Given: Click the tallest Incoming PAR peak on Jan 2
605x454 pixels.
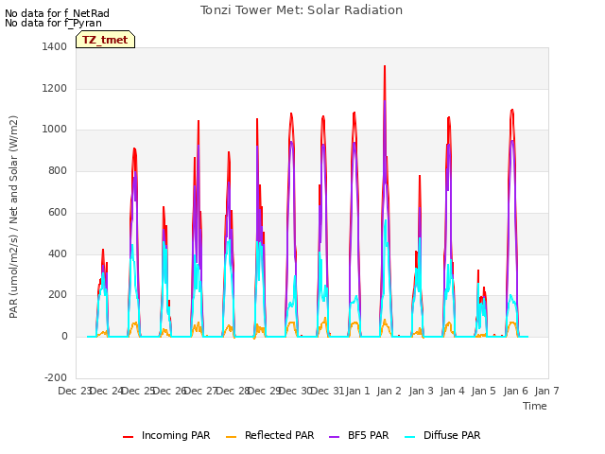Looking at the screenshot, I should (385, 66).
